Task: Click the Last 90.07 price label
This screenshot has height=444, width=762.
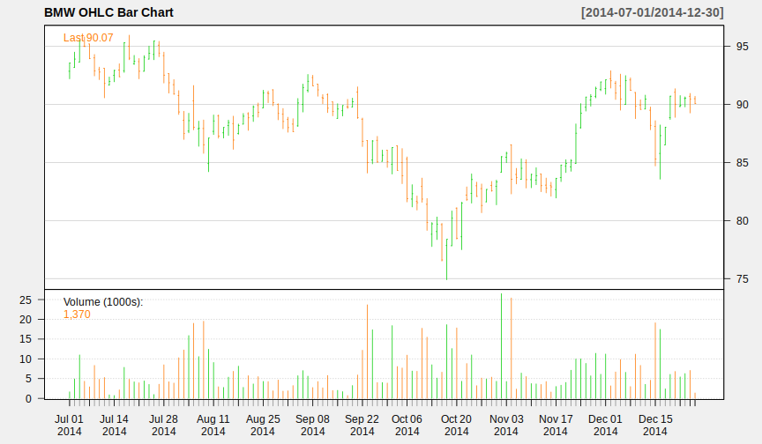Action: pyautogui.click(x=88, y=38)
